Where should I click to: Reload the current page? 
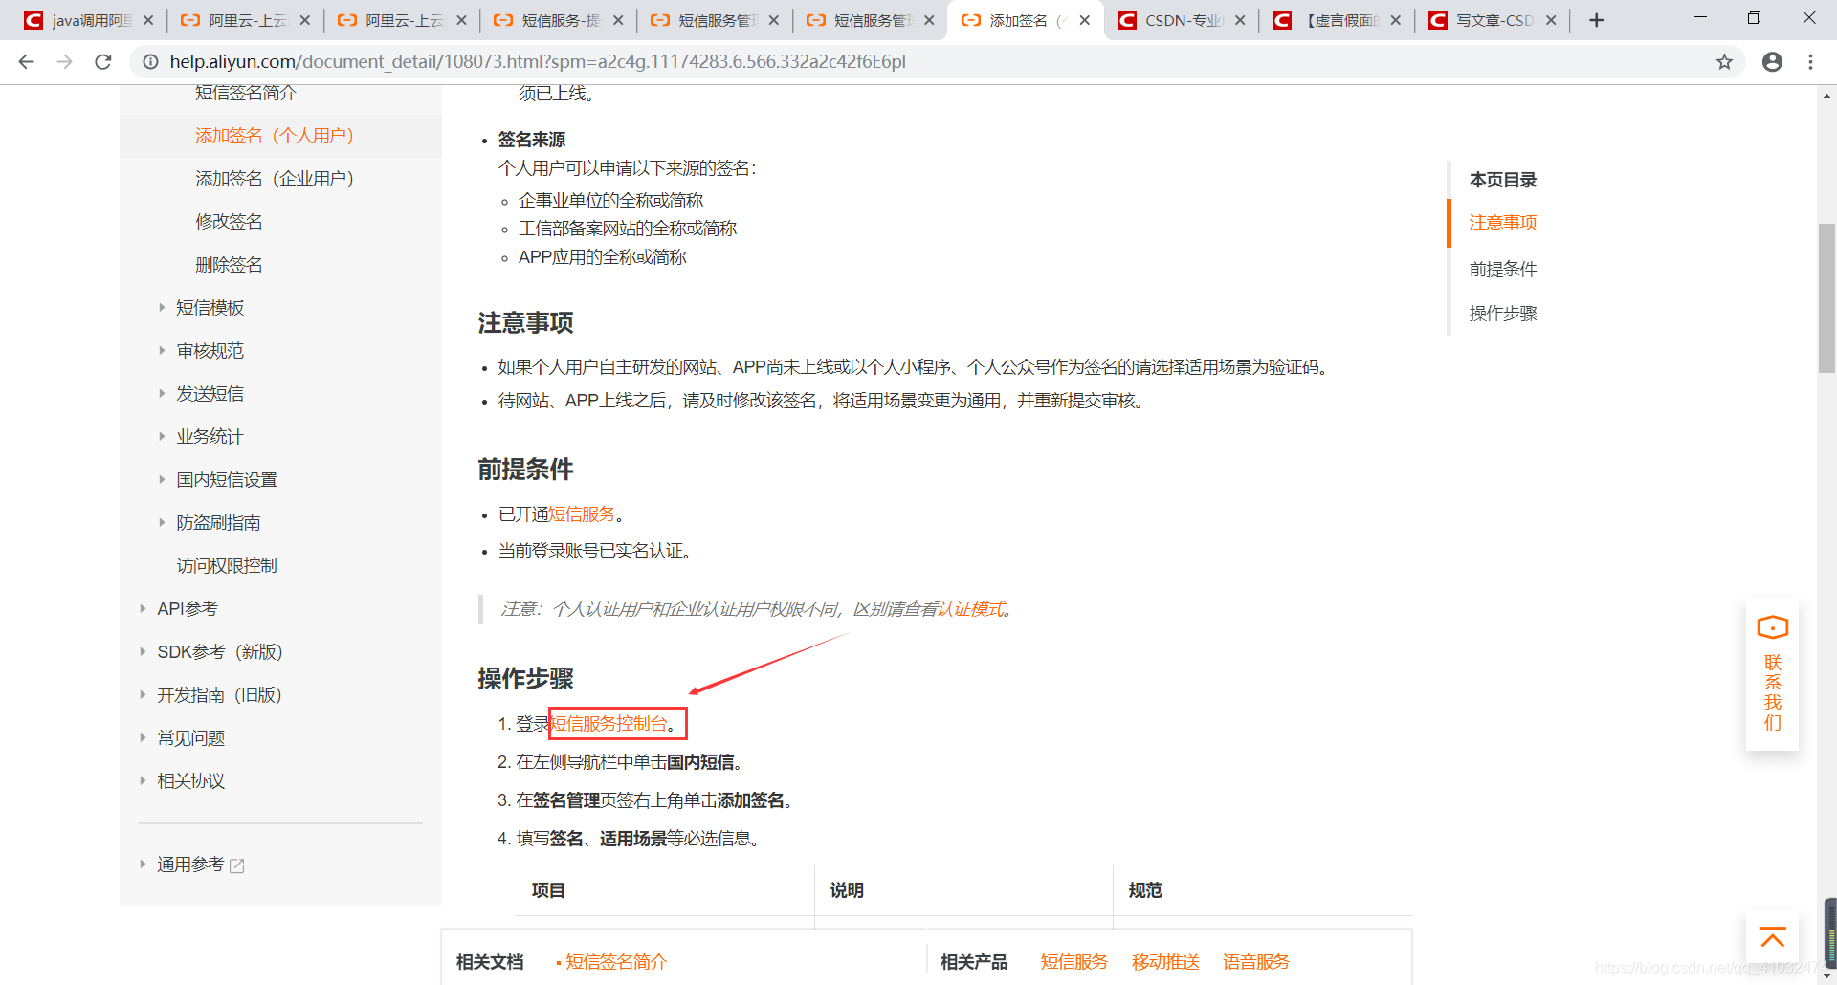(103, 61)
